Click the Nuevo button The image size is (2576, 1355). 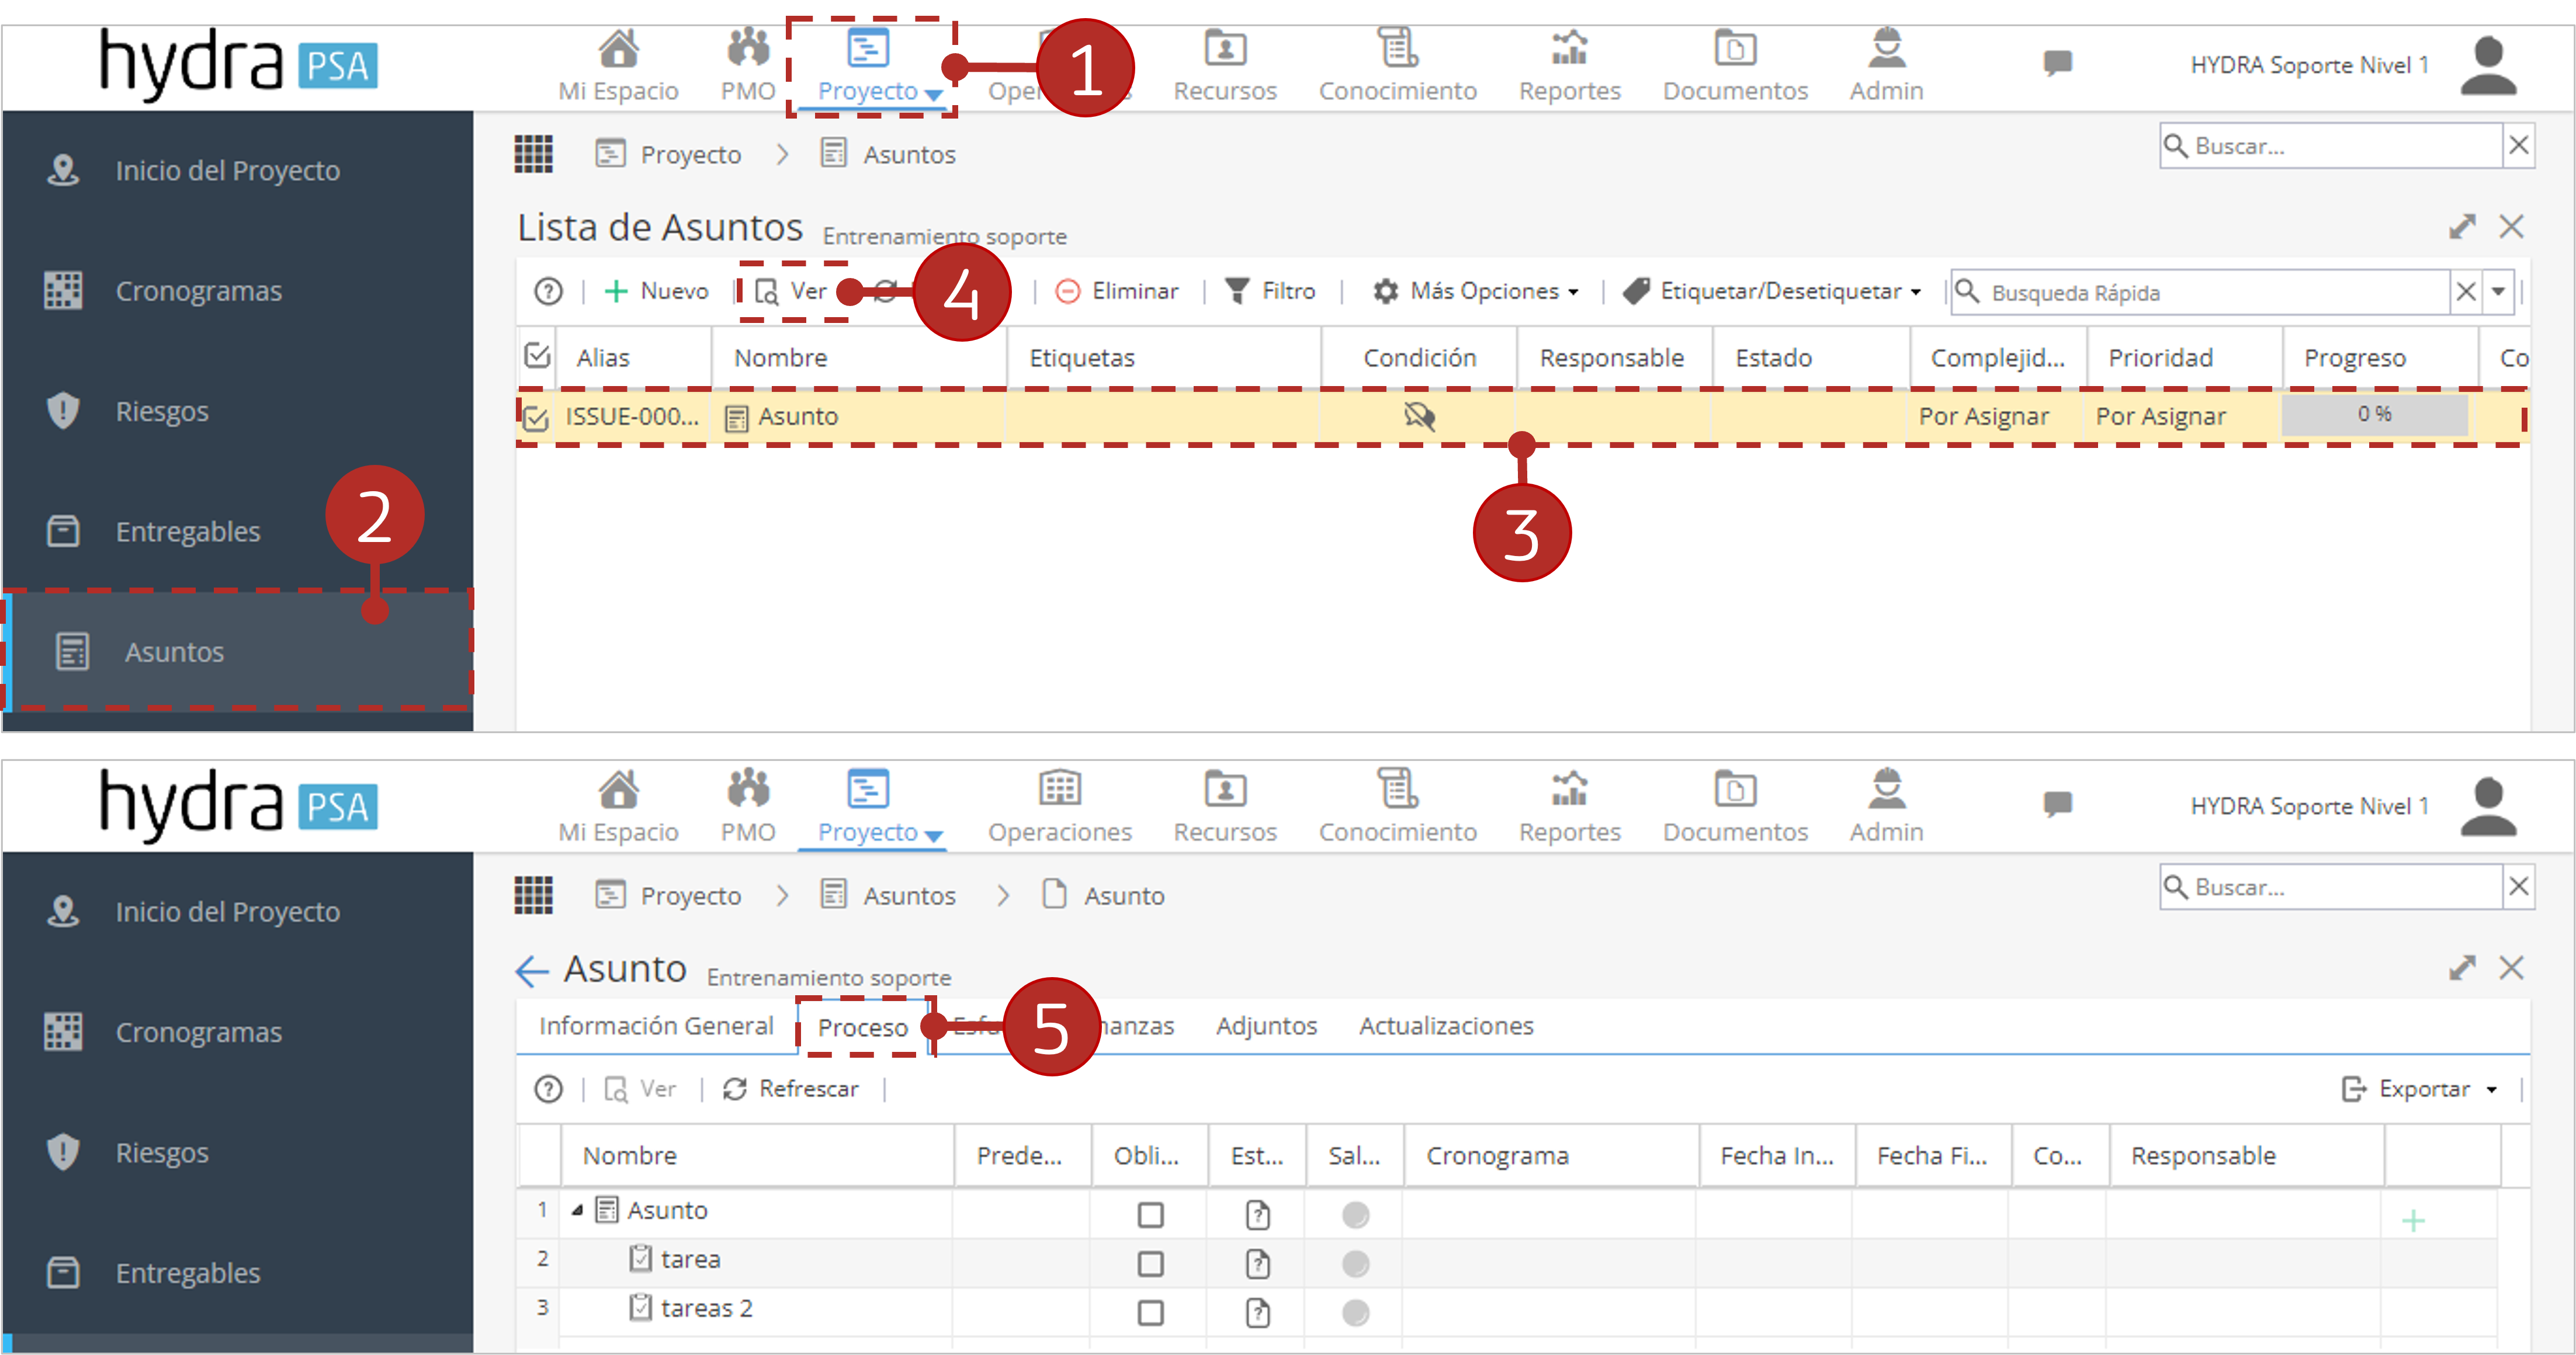point(657,291)
